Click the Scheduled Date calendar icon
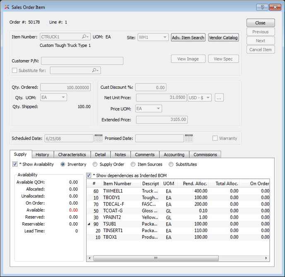Screen dimensions: 285x277 [x=99, y=138]
